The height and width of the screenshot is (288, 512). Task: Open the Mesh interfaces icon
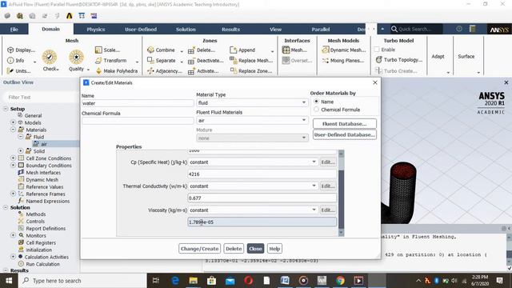286,50
